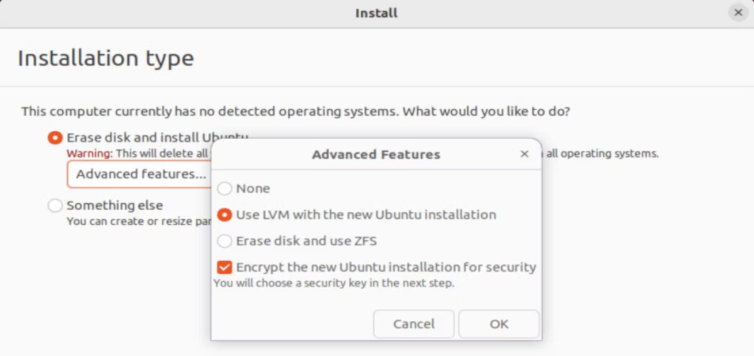Close the Install window

pos(738,13)
